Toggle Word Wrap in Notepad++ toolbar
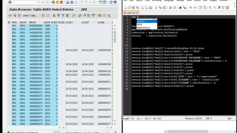This screenshot has height=133, width=237. coord(210,7)
